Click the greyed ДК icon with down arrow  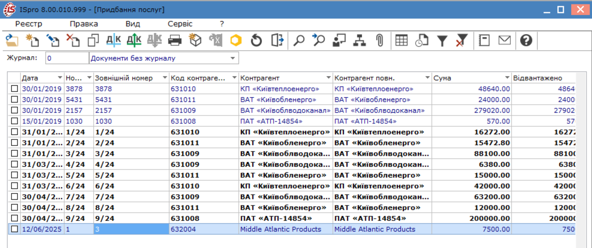coord(154,40)
